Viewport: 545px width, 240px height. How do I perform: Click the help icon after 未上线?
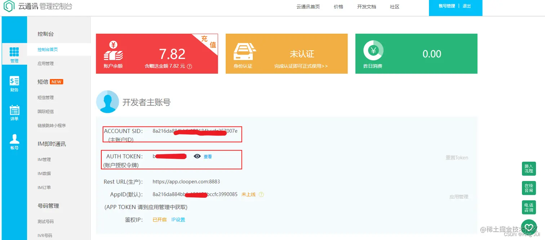(261, 194)
